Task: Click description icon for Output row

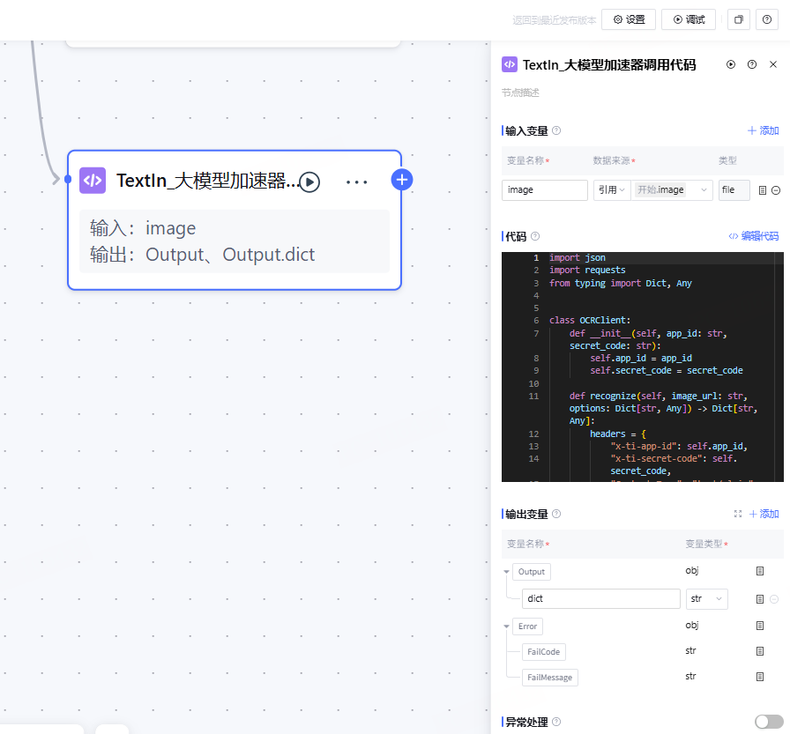Action: pyautogui.click(x=760, y=571)
